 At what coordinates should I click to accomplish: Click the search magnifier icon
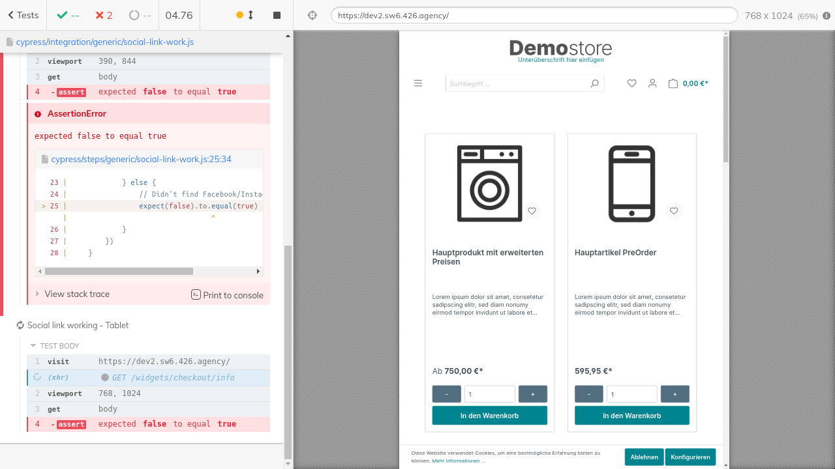click(594, 83)
